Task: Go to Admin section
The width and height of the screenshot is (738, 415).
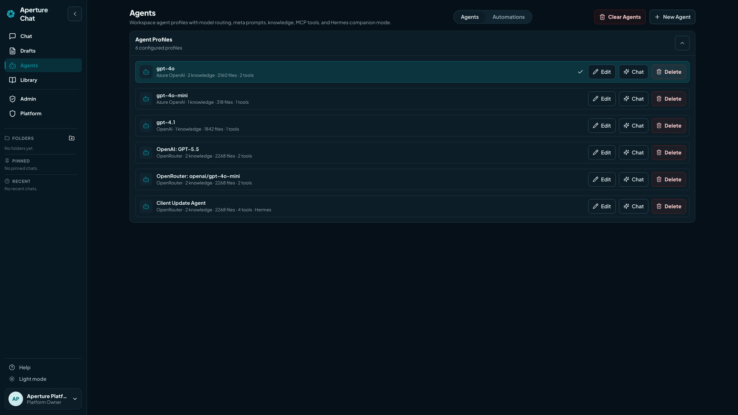Action: tap(43, 99)
